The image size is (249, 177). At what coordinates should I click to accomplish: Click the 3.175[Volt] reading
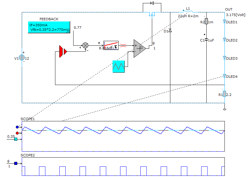click(236, 15)
